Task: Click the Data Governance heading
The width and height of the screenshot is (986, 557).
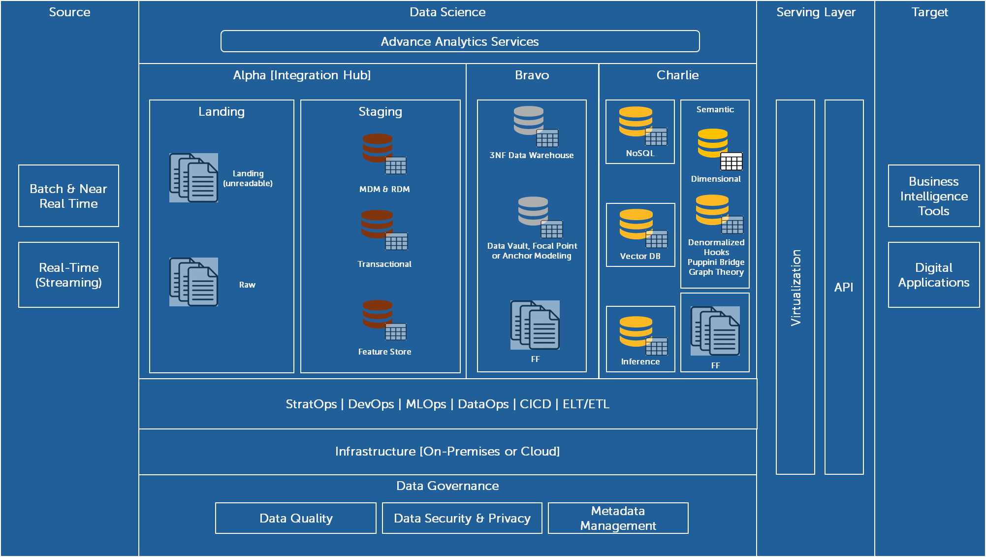Action: coord(447,486)
